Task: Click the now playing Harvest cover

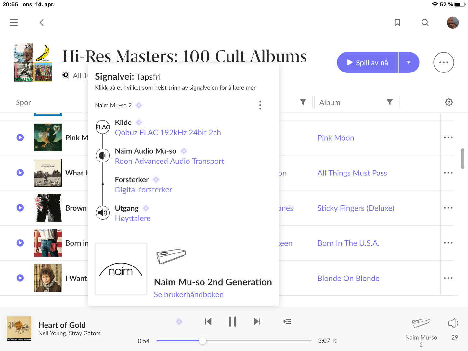Action: pos(19,329)
